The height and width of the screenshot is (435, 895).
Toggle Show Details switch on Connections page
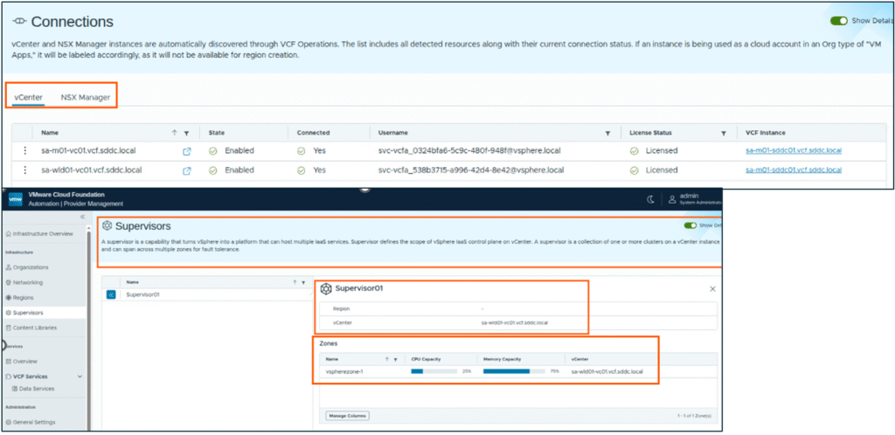pos(839,21)
